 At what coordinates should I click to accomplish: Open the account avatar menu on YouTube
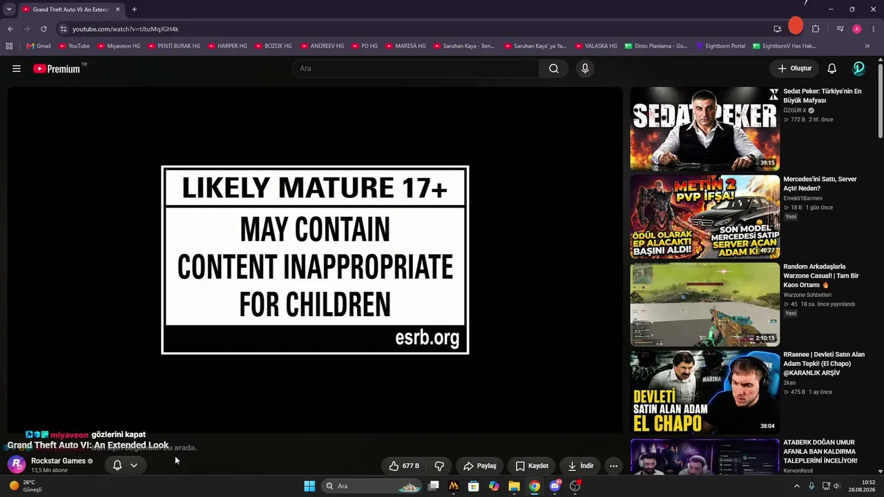tap(859, 68)
